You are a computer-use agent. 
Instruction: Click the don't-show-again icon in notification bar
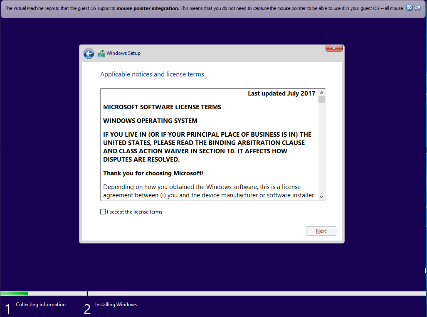click(417, 8)
